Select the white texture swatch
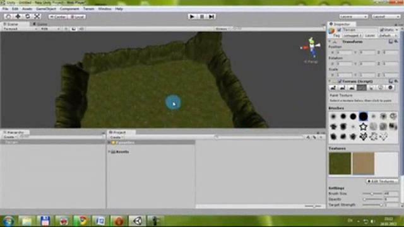 [386, 163]
